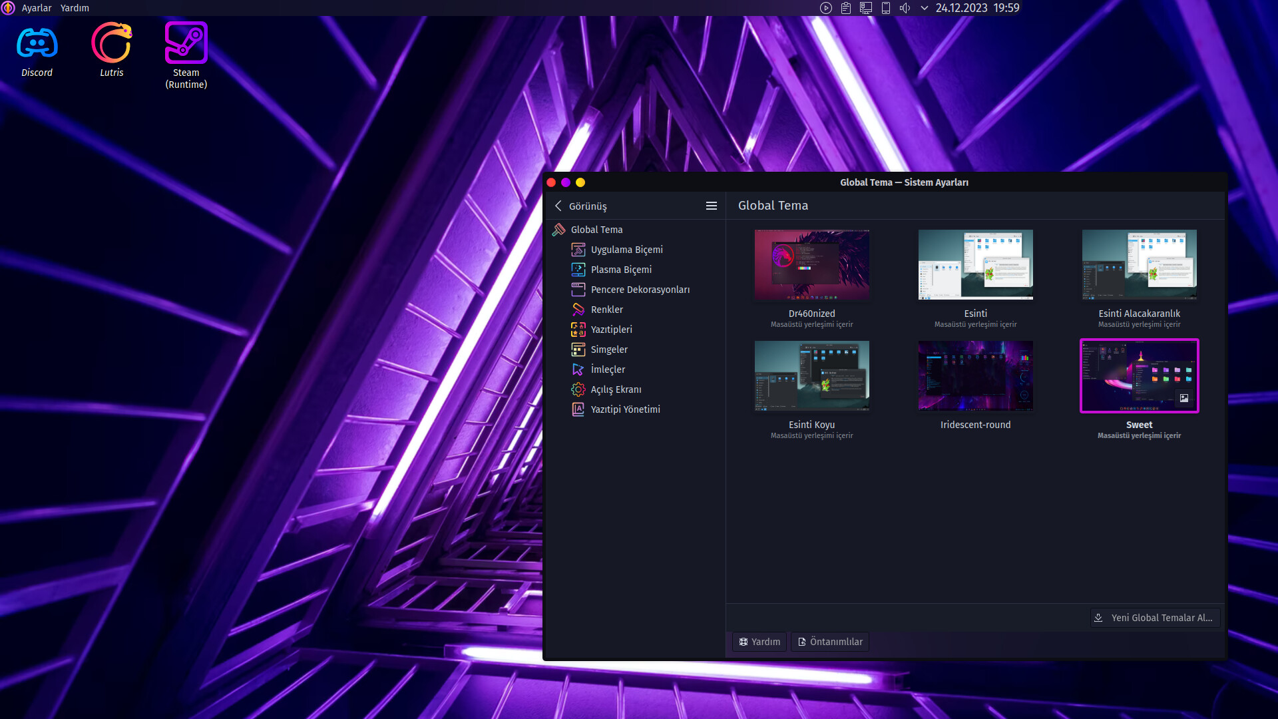Screen dimensions: 1278x719
Task: Click the Yeni Global Temalar Al button
Action: (1155, 618)
